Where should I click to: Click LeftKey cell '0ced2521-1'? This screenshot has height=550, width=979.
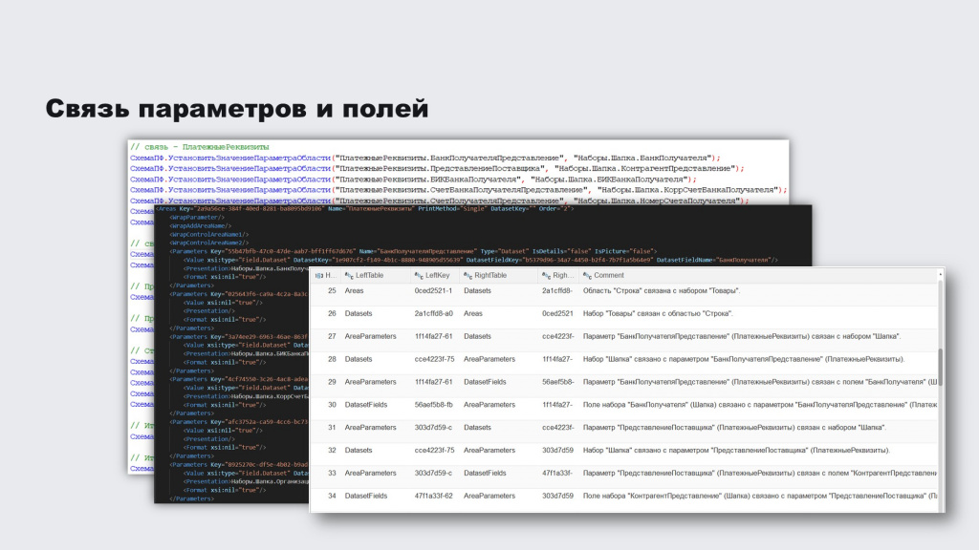coord(433,291)
